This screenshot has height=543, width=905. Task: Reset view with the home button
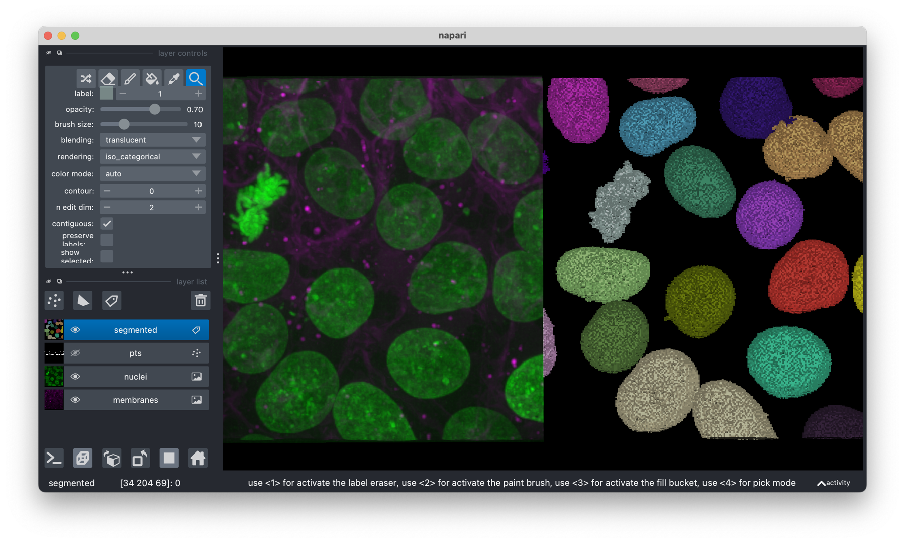point(197,458)
